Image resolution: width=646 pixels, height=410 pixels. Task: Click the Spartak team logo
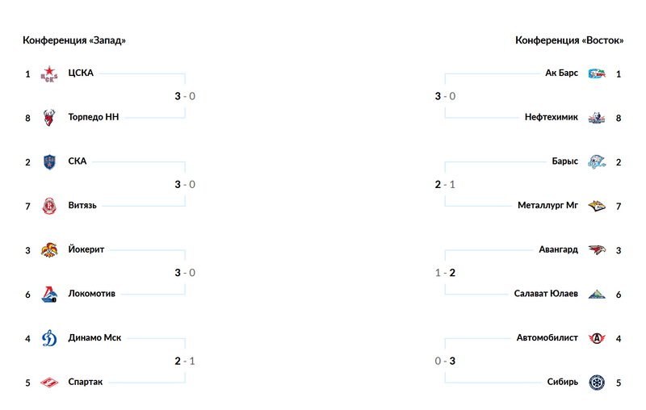(x=50, y=382)
